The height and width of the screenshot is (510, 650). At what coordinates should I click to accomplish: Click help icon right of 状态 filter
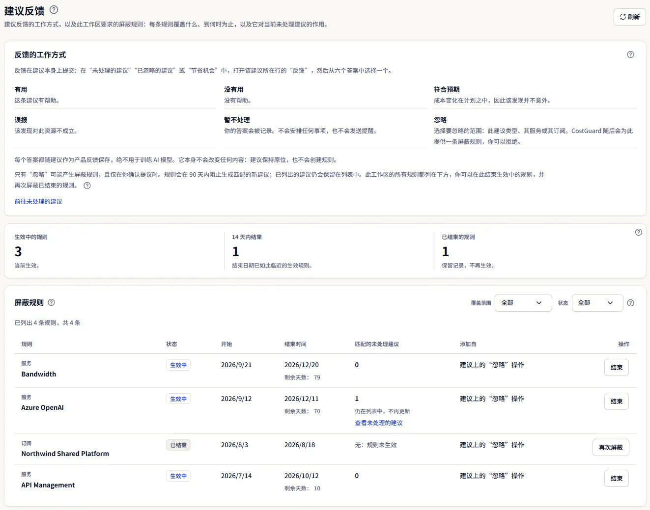click(630, 303)
